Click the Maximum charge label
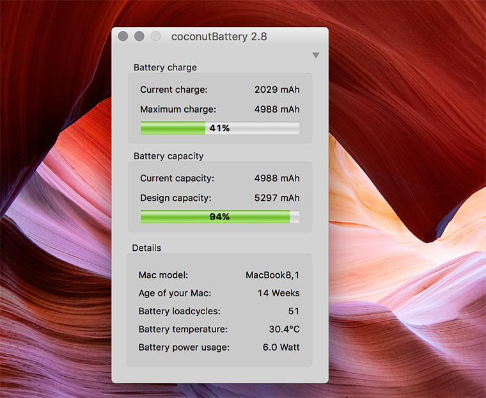Image resolution: width=486 pixels, height=398 pixels. point(178,109)
